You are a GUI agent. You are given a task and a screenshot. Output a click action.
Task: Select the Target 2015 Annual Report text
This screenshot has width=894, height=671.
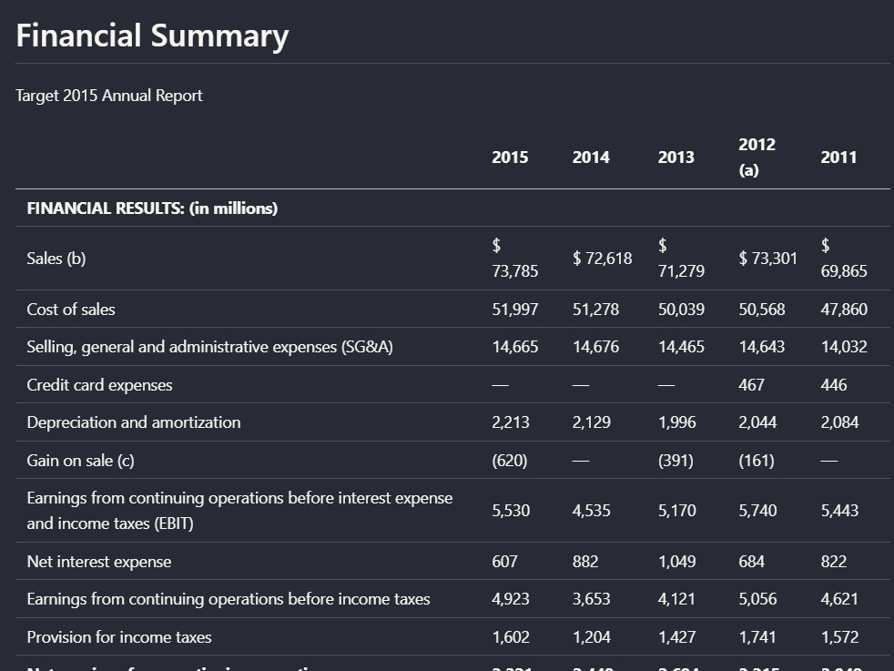(109, 96)
